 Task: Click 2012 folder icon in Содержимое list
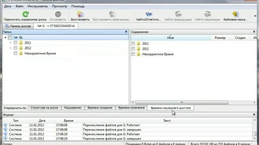pos(138,49)
